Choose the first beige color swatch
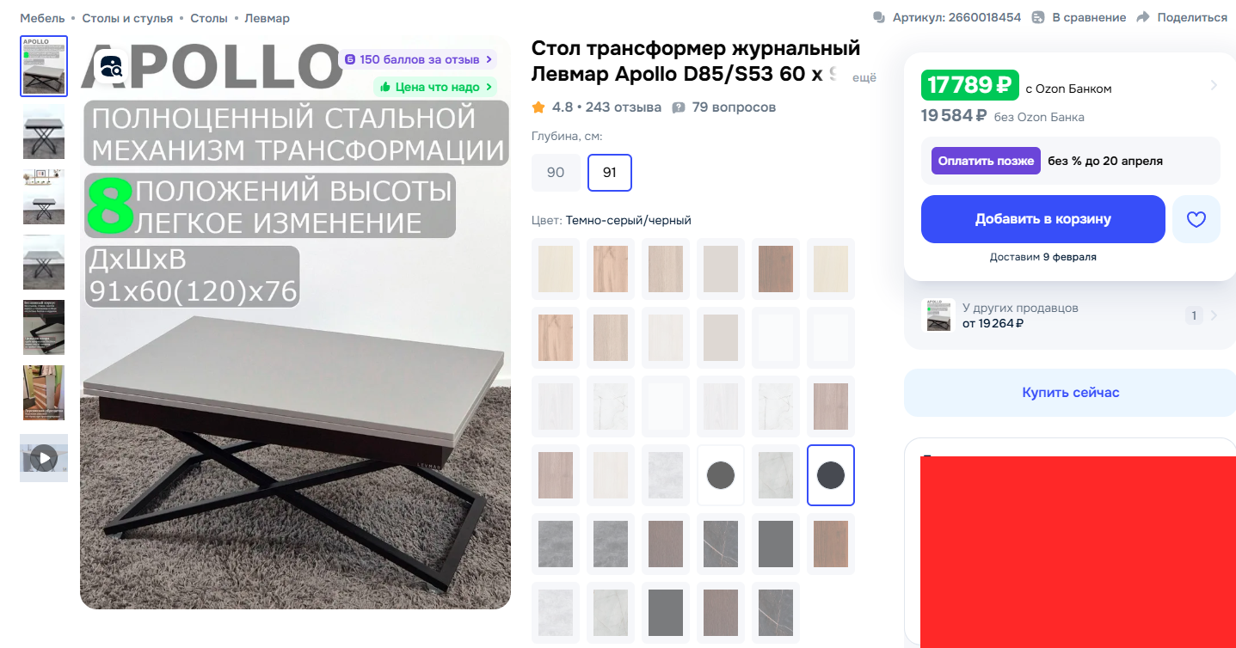The image size is (1236, 648). click(556, 269)
